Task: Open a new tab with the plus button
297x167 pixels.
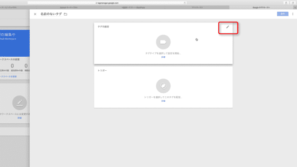Action: (295, 7)
